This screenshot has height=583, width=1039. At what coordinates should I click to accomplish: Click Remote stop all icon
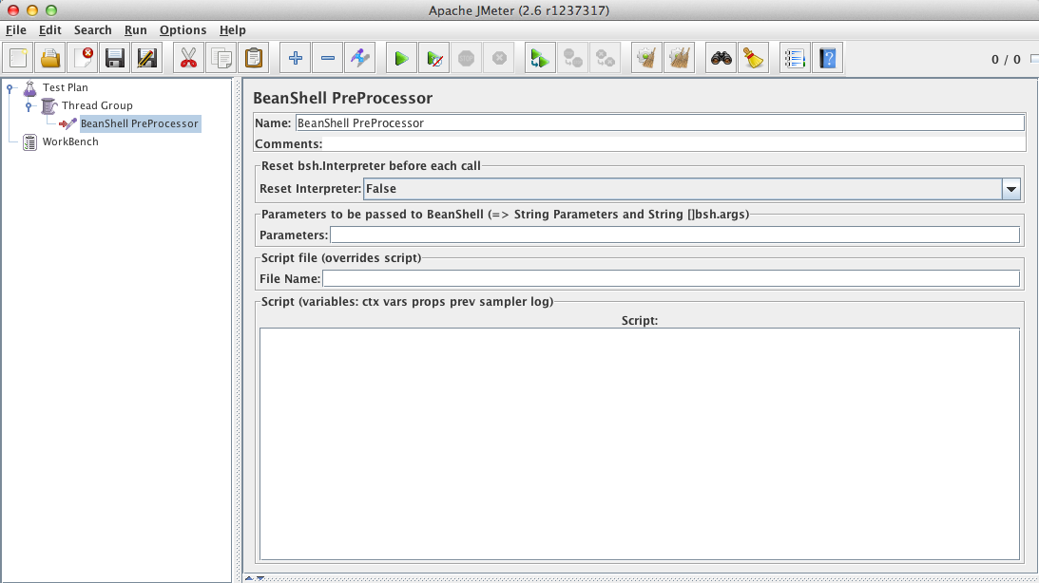point(572,58)
